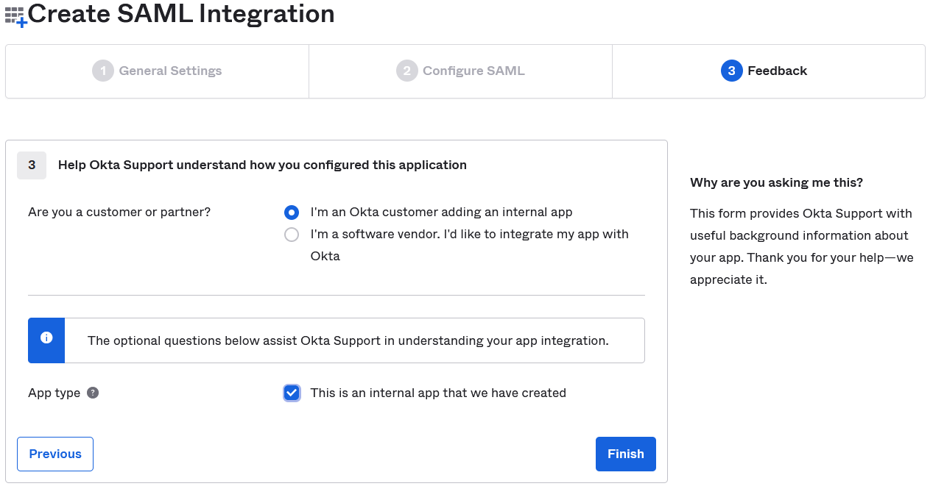Go to the General Settings step tab
This screenshot has height=489, width=933.
(170, 71)
